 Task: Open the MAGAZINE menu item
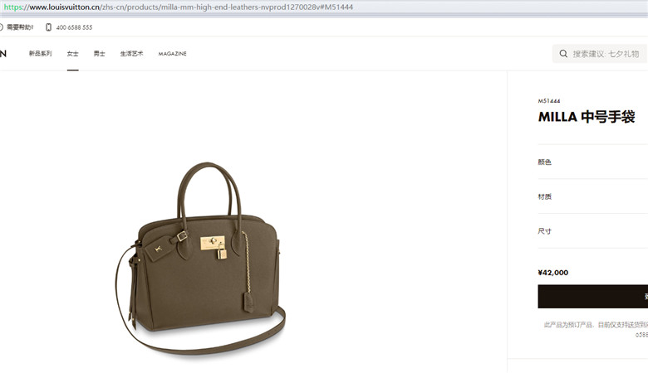pos(172,54)
